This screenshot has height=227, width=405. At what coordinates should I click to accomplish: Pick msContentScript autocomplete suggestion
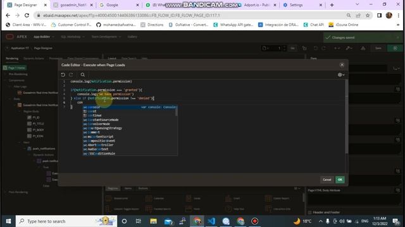pyautogui.click(x=129, y=137)
